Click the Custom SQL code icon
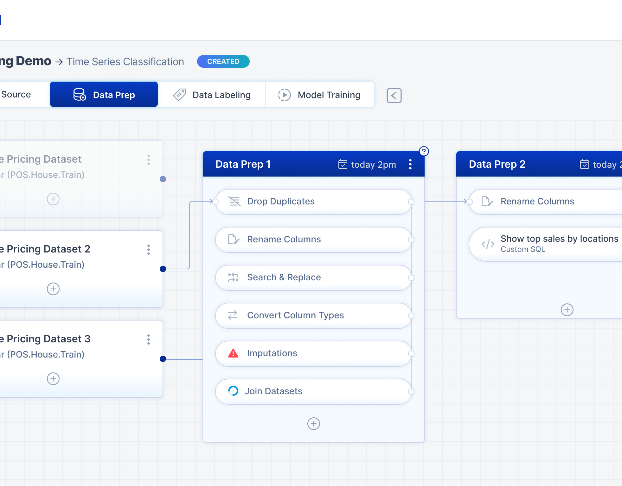This screenshot has width=622, height=486. pyautogui.click(x=488, y=244)
